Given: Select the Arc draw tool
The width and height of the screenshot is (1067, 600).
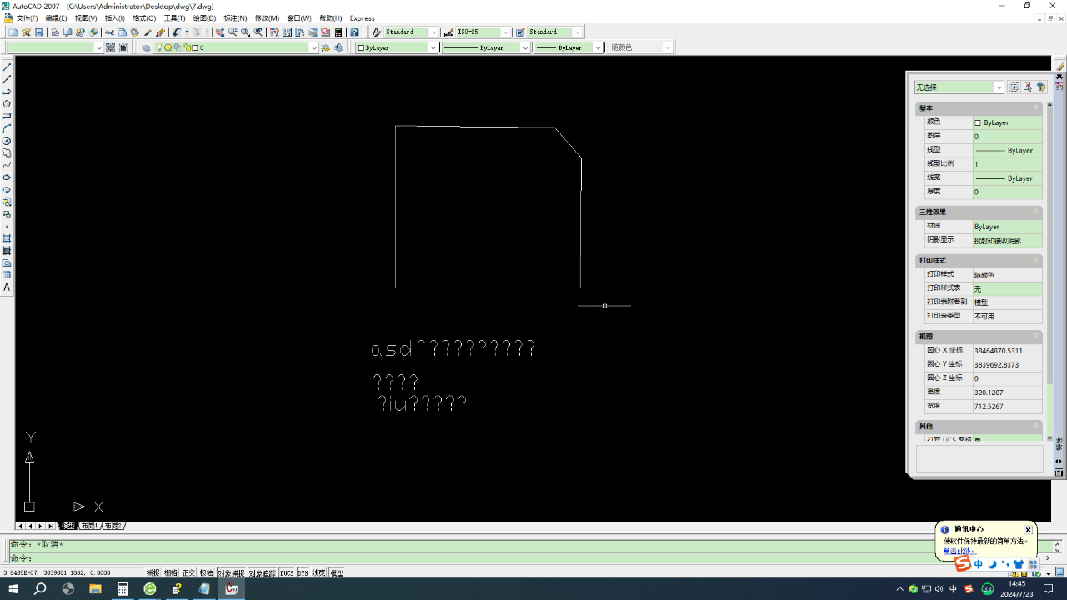Looking at the screenshot, I should (x=7, y=128).
